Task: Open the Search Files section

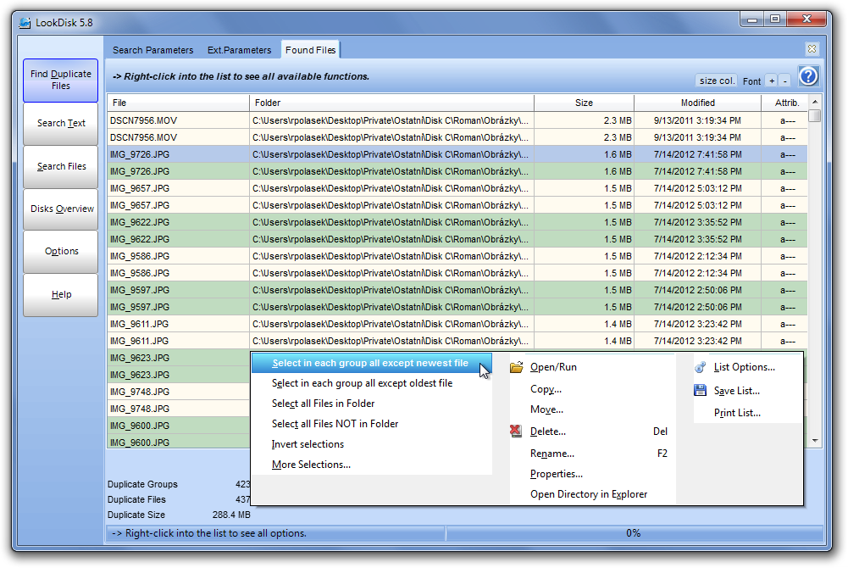Action: (61, 167)
